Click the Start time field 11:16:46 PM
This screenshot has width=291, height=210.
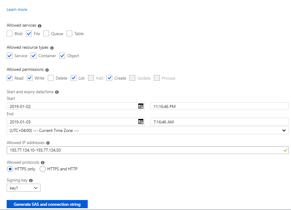pyautogui.click(x=219, y=106)
